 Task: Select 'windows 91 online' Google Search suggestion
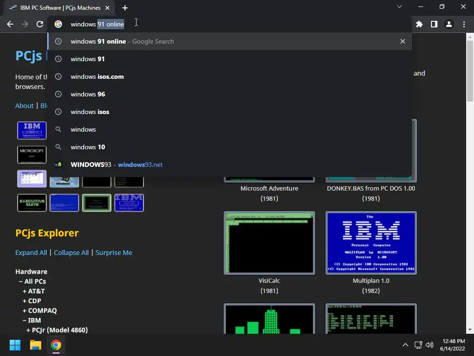[230, 41]
